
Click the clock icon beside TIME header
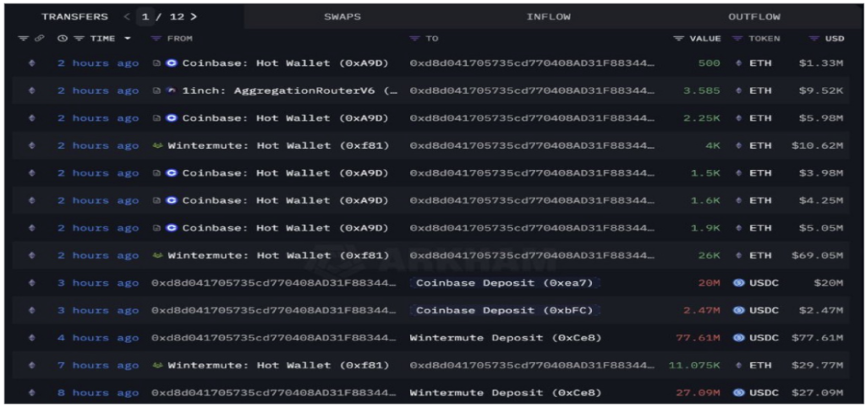62,39
